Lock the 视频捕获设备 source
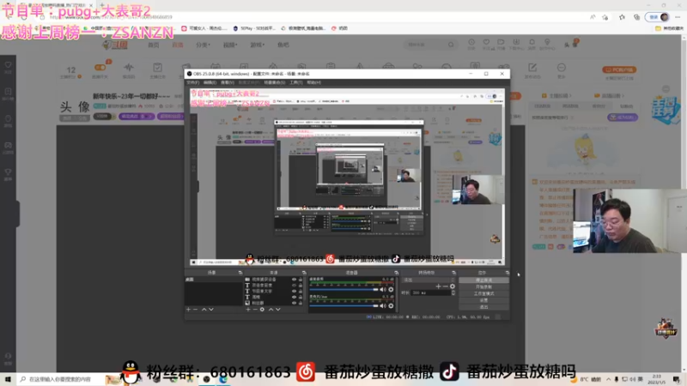This screenshot has height=386, width=687. point(301,280)
